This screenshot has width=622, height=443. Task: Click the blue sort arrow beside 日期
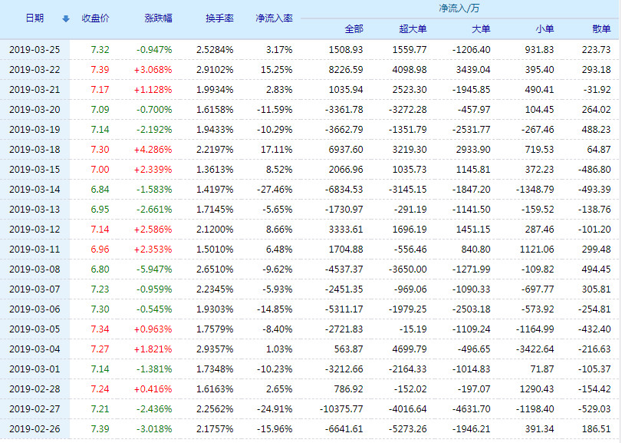click(x=65, y=18)
